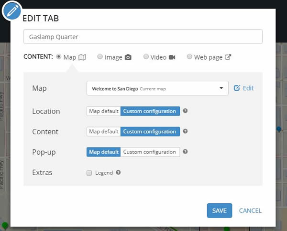Viewport: 287px width, 231px height.
Task: Switch Pop-up to Custom configuration
Action: click(x=150, y=152)
